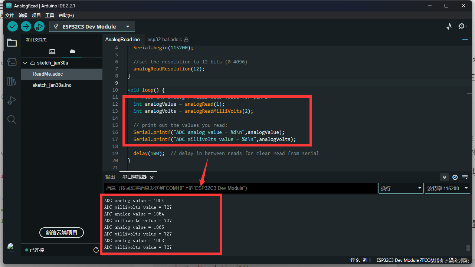Open the Boards Manager sidebar icon

(x=12, y=62)
